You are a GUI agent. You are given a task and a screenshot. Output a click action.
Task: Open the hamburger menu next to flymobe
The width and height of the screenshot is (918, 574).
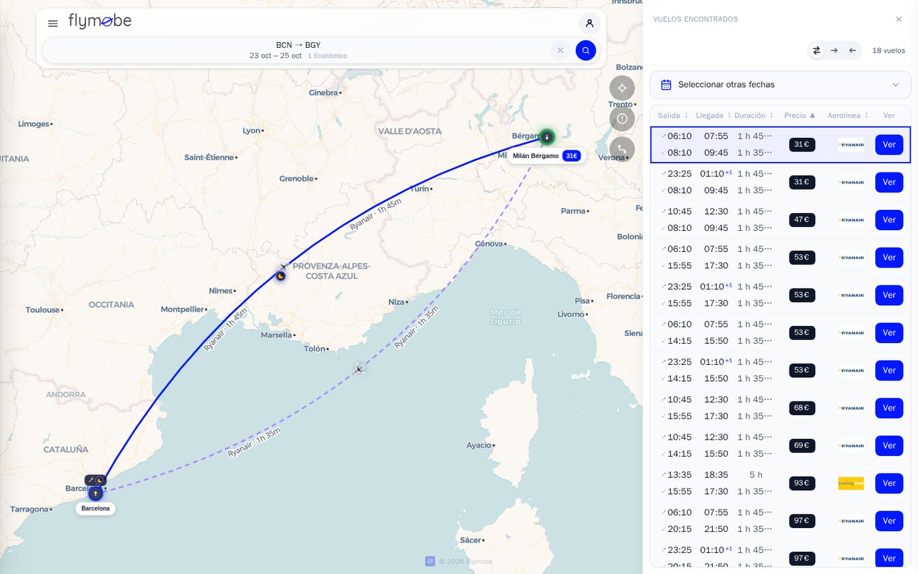(x=53, y=24)
